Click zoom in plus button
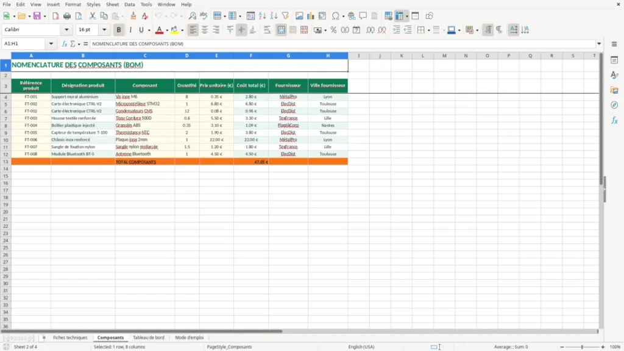 pyautogui.click(x=603, y=347)
